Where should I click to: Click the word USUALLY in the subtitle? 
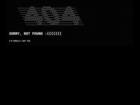coord(17,41)
